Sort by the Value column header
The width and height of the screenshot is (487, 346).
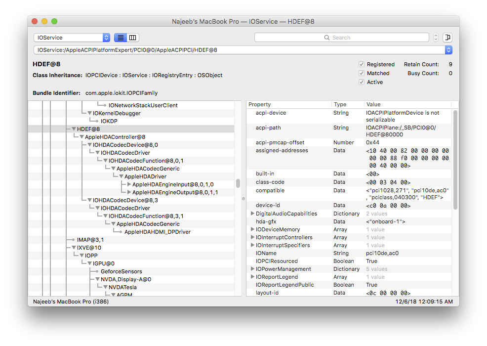tap(407, 104)
